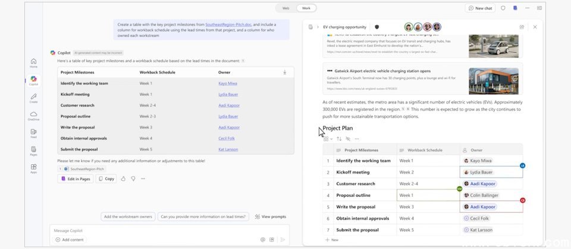
Task: Click the Copy button
Action: point(106,178)
